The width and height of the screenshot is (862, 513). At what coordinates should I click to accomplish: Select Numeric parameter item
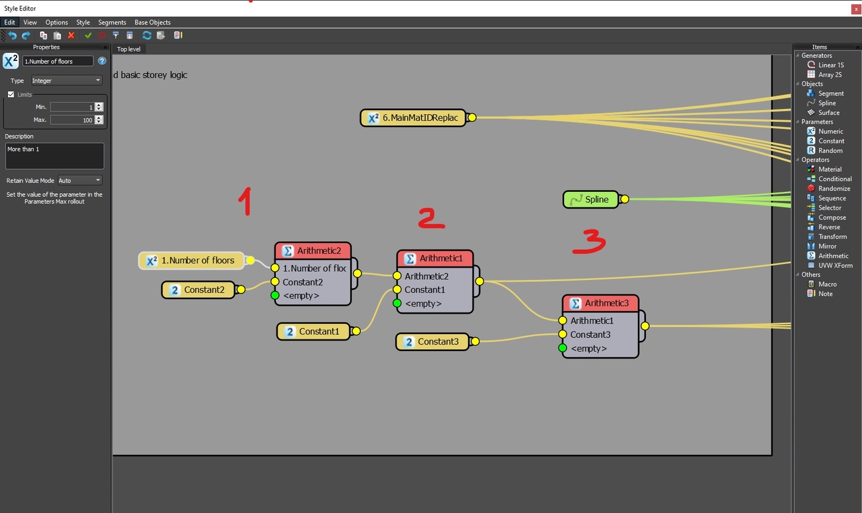825,131
